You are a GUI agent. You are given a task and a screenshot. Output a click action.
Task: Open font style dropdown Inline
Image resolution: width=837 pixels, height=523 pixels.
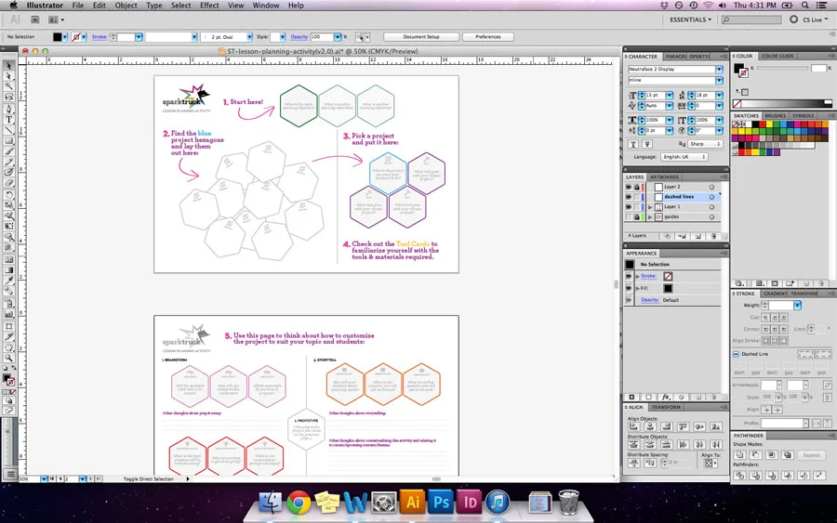[x=719, y=81]
